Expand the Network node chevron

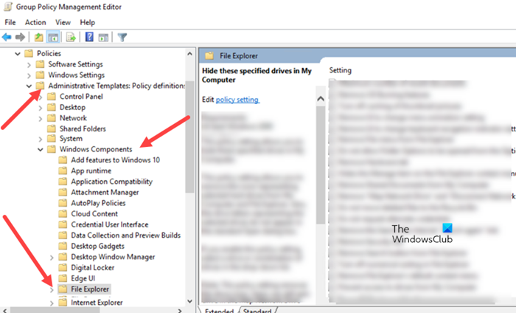(40, 119)
